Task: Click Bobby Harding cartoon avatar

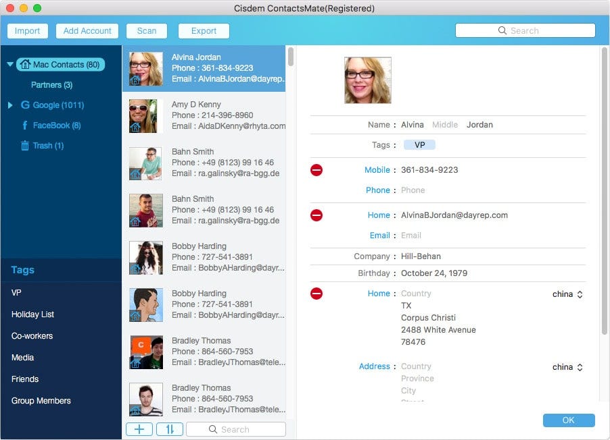Action: tap(146, 305)
